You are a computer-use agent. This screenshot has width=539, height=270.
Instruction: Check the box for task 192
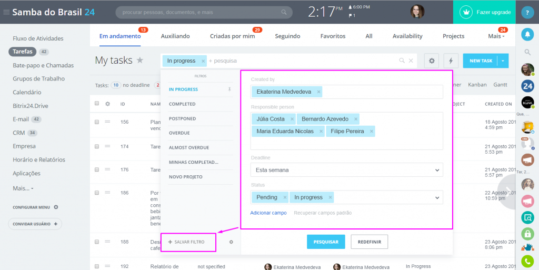tap(97, 266)
